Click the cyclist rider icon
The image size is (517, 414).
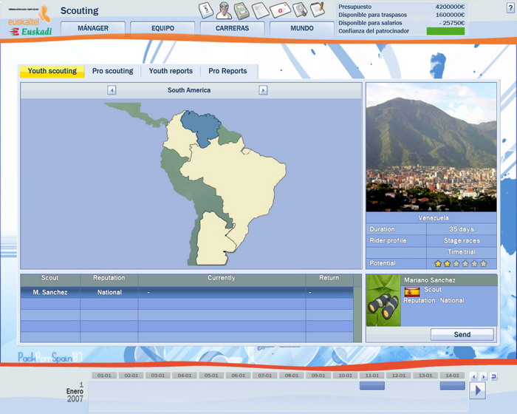coord(225,10)
